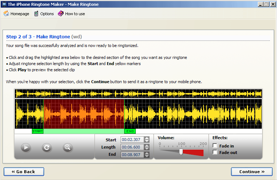Click the Continue button

tap(252, 172)
